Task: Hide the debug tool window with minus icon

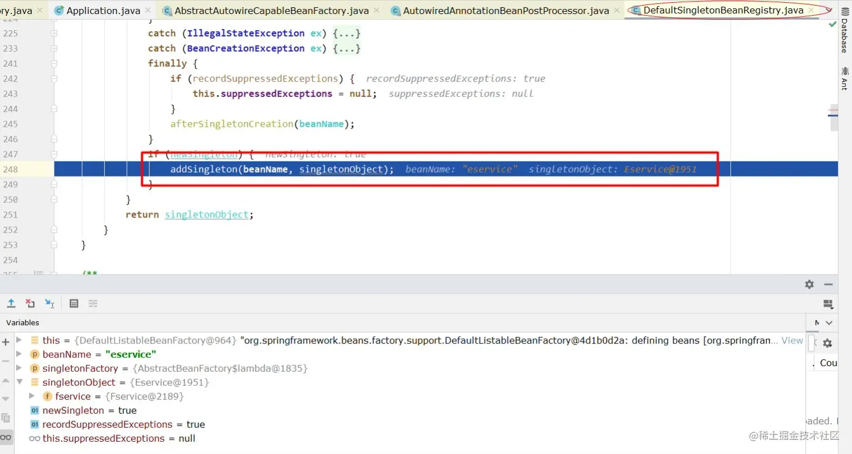Action: 828,284
